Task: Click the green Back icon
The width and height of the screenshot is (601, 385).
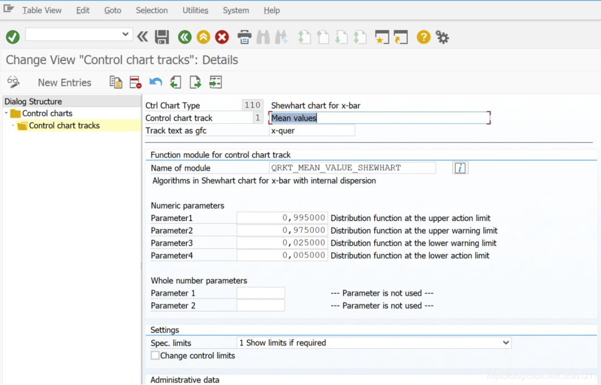Action: [185, 37]
